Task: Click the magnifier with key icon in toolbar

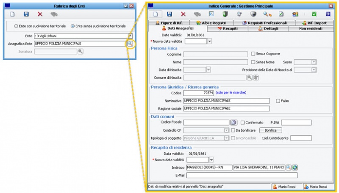Action: point(267,14)
